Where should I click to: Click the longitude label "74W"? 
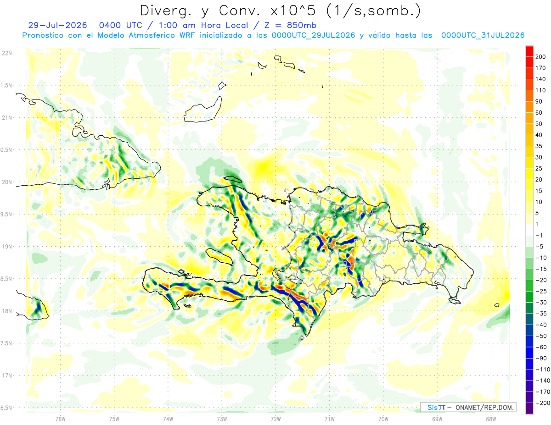click(x=168, y=419)
